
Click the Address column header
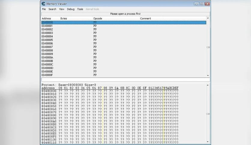pyautogui.click(x=46, y=19)
